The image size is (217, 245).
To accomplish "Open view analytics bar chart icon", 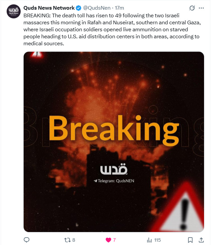I will pos(149,240).
